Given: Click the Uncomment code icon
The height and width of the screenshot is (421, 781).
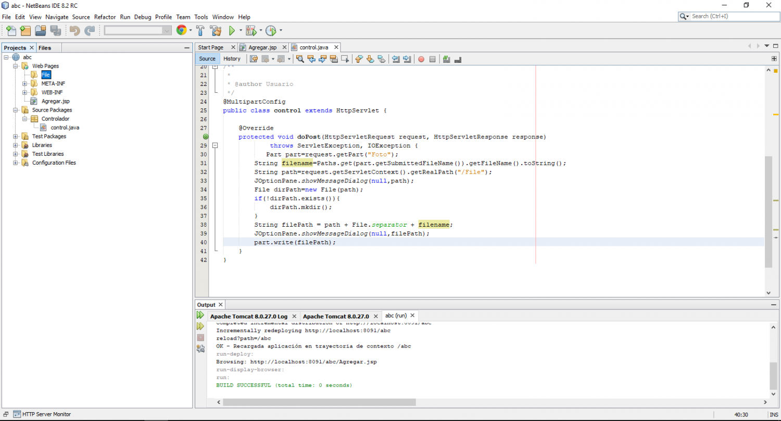Looking at the screenshot, I should click(x=458, y=59).
